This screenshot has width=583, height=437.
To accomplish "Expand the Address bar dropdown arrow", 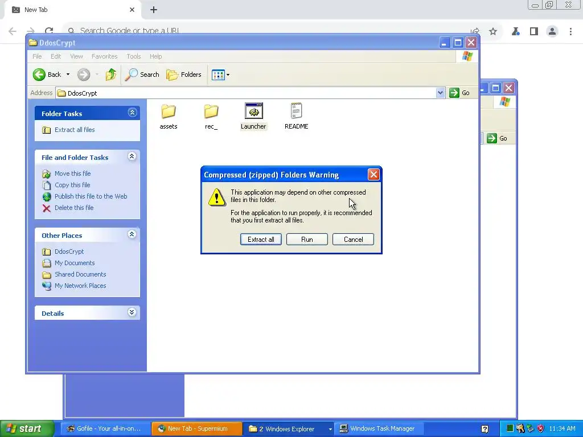I will pos(440,93).
